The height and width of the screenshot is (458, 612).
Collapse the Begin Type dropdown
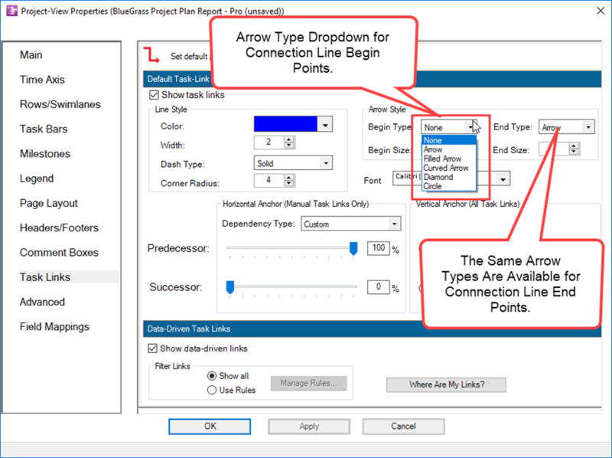(470, 127)
